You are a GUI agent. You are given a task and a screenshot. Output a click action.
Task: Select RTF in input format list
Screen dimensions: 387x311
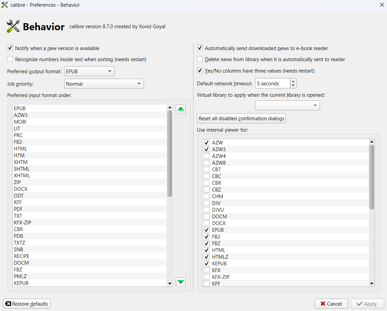pyautogui.click(x=90, y=203)
